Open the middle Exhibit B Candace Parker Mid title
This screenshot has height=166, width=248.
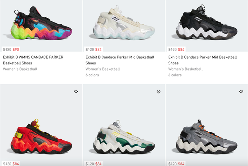tap(120, 60)
